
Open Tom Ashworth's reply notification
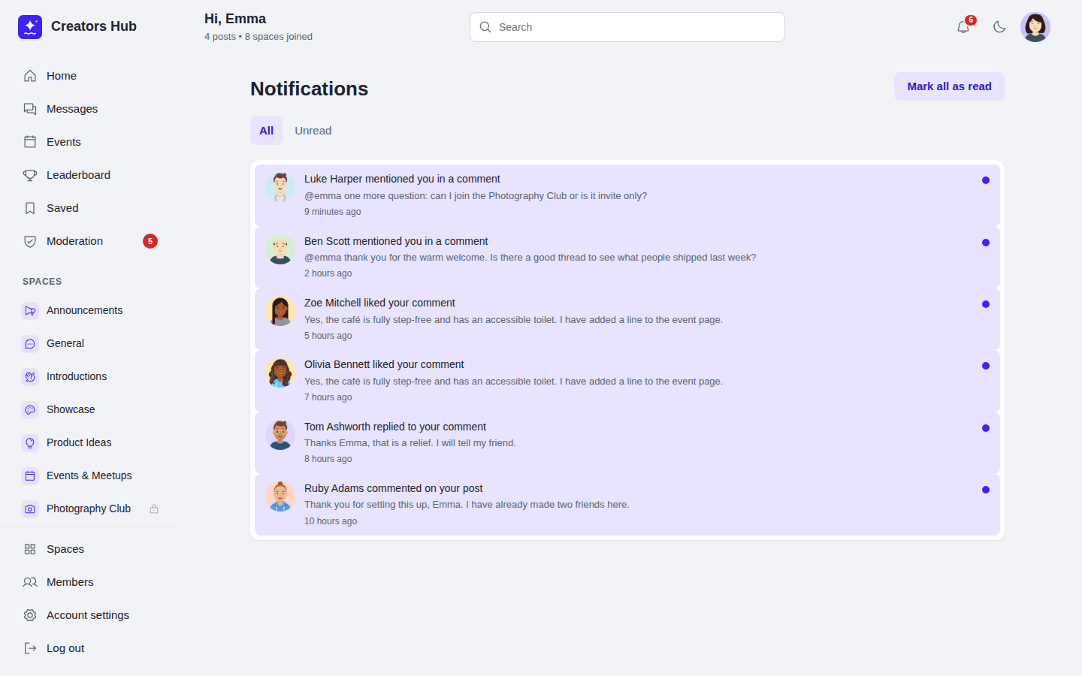click(627, 442)
